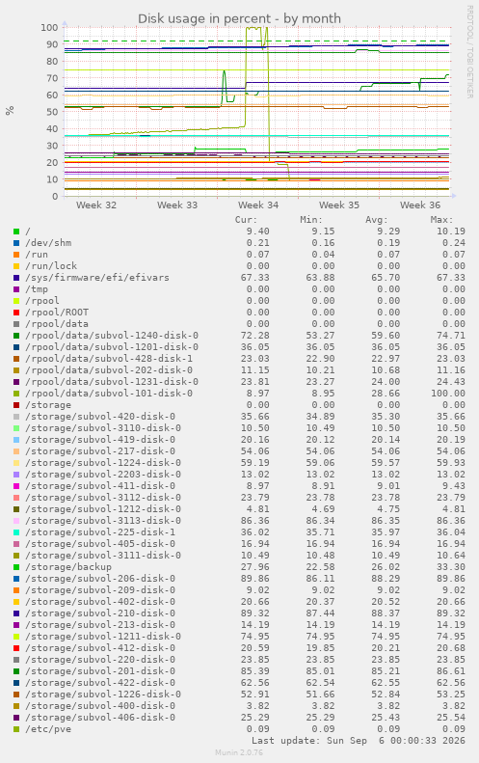Click the Week 36 axis label

[420, 205]
